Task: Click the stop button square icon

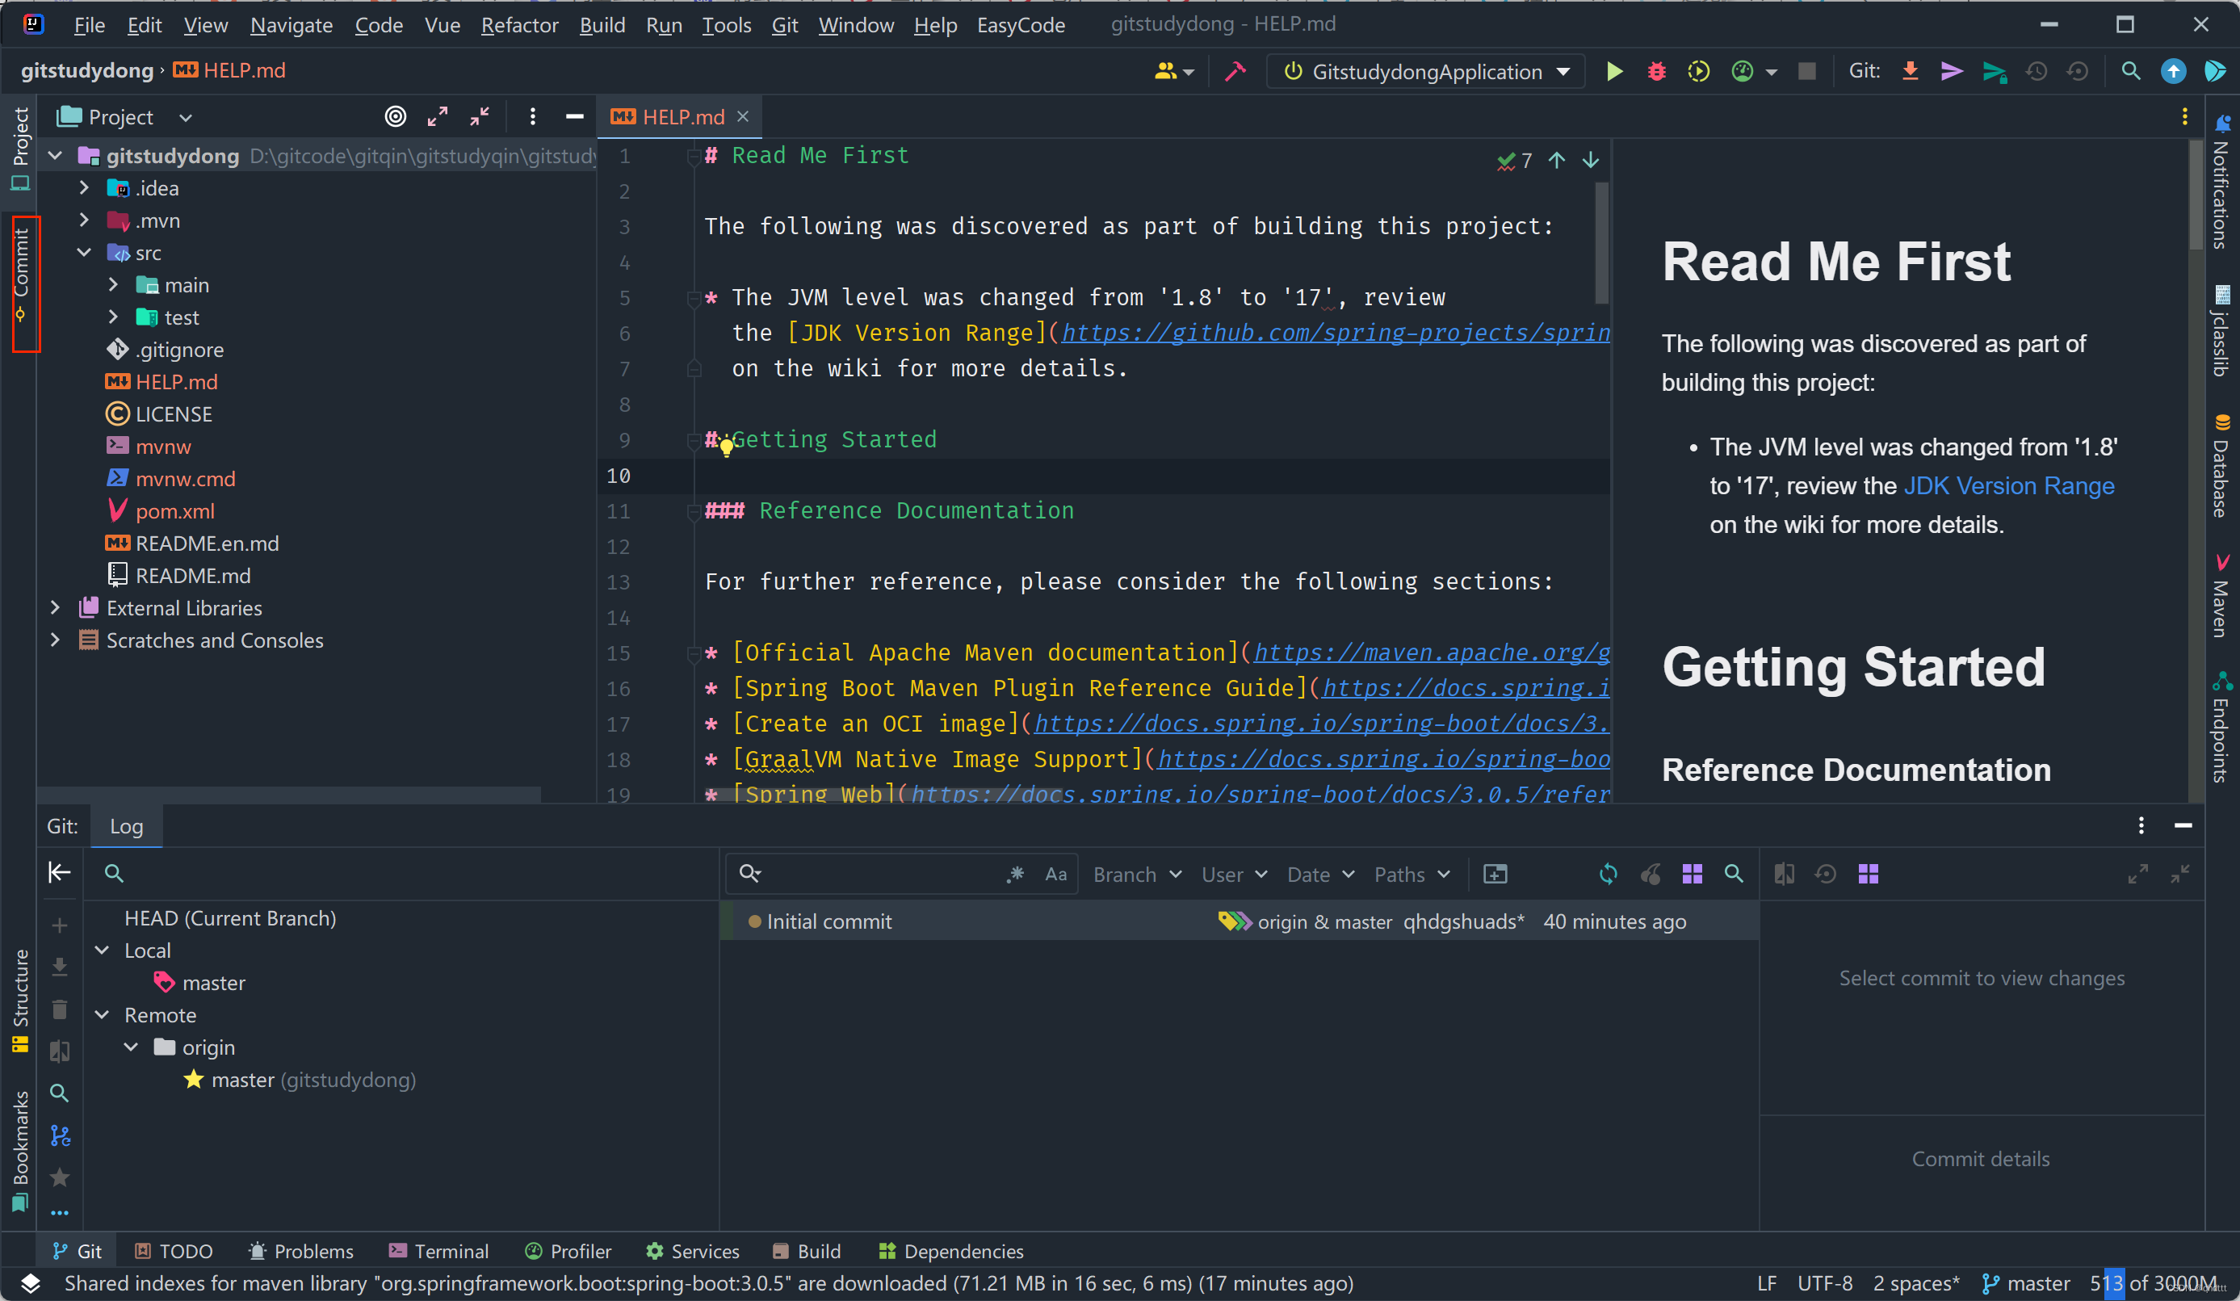Action: [1806, 71]
